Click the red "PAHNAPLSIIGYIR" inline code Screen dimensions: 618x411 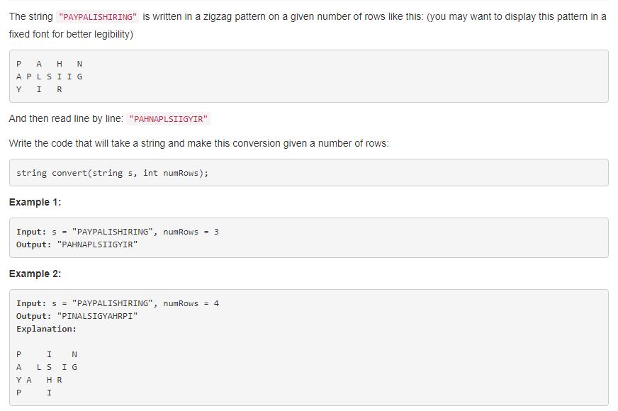[169, 119]
